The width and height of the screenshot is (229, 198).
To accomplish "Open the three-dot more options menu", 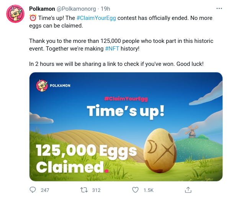I will 219,8.
